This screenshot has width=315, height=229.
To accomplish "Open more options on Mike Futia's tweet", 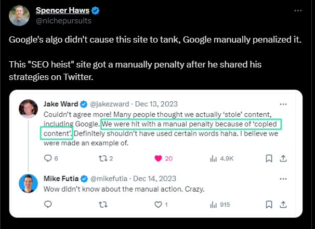I will coord(283,179).
